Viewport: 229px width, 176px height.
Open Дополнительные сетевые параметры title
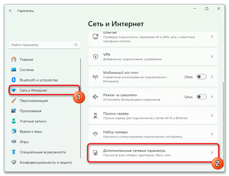(134, 151)
